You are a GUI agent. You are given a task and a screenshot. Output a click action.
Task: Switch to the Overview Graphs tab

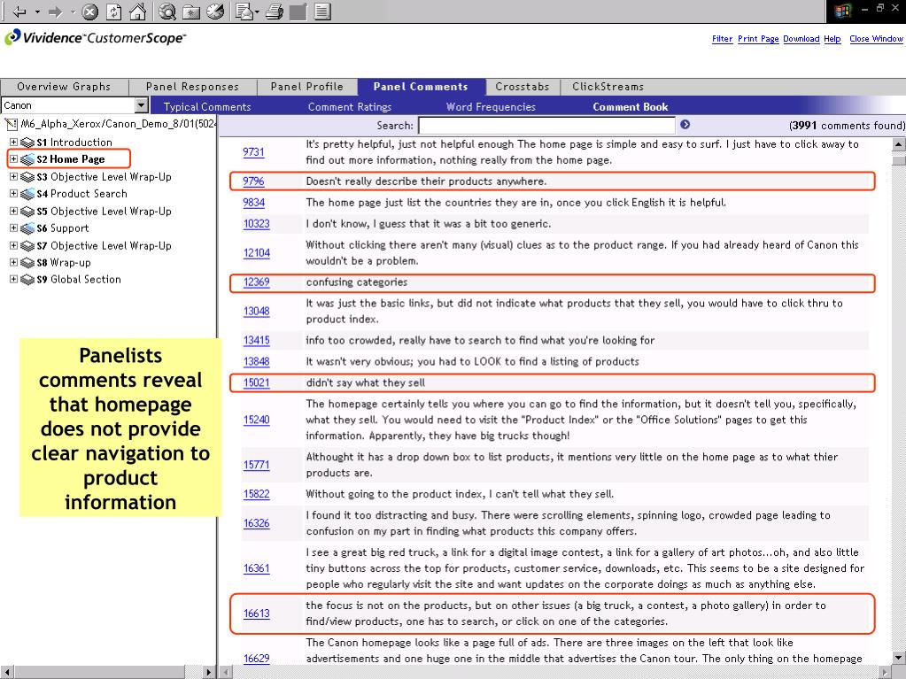(x=64, y=87)
